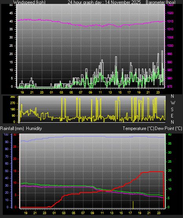Click the 'Temperature (°C)' label
Image resolution: width=183 pixels, height=218 pixels.
(138, 128)
